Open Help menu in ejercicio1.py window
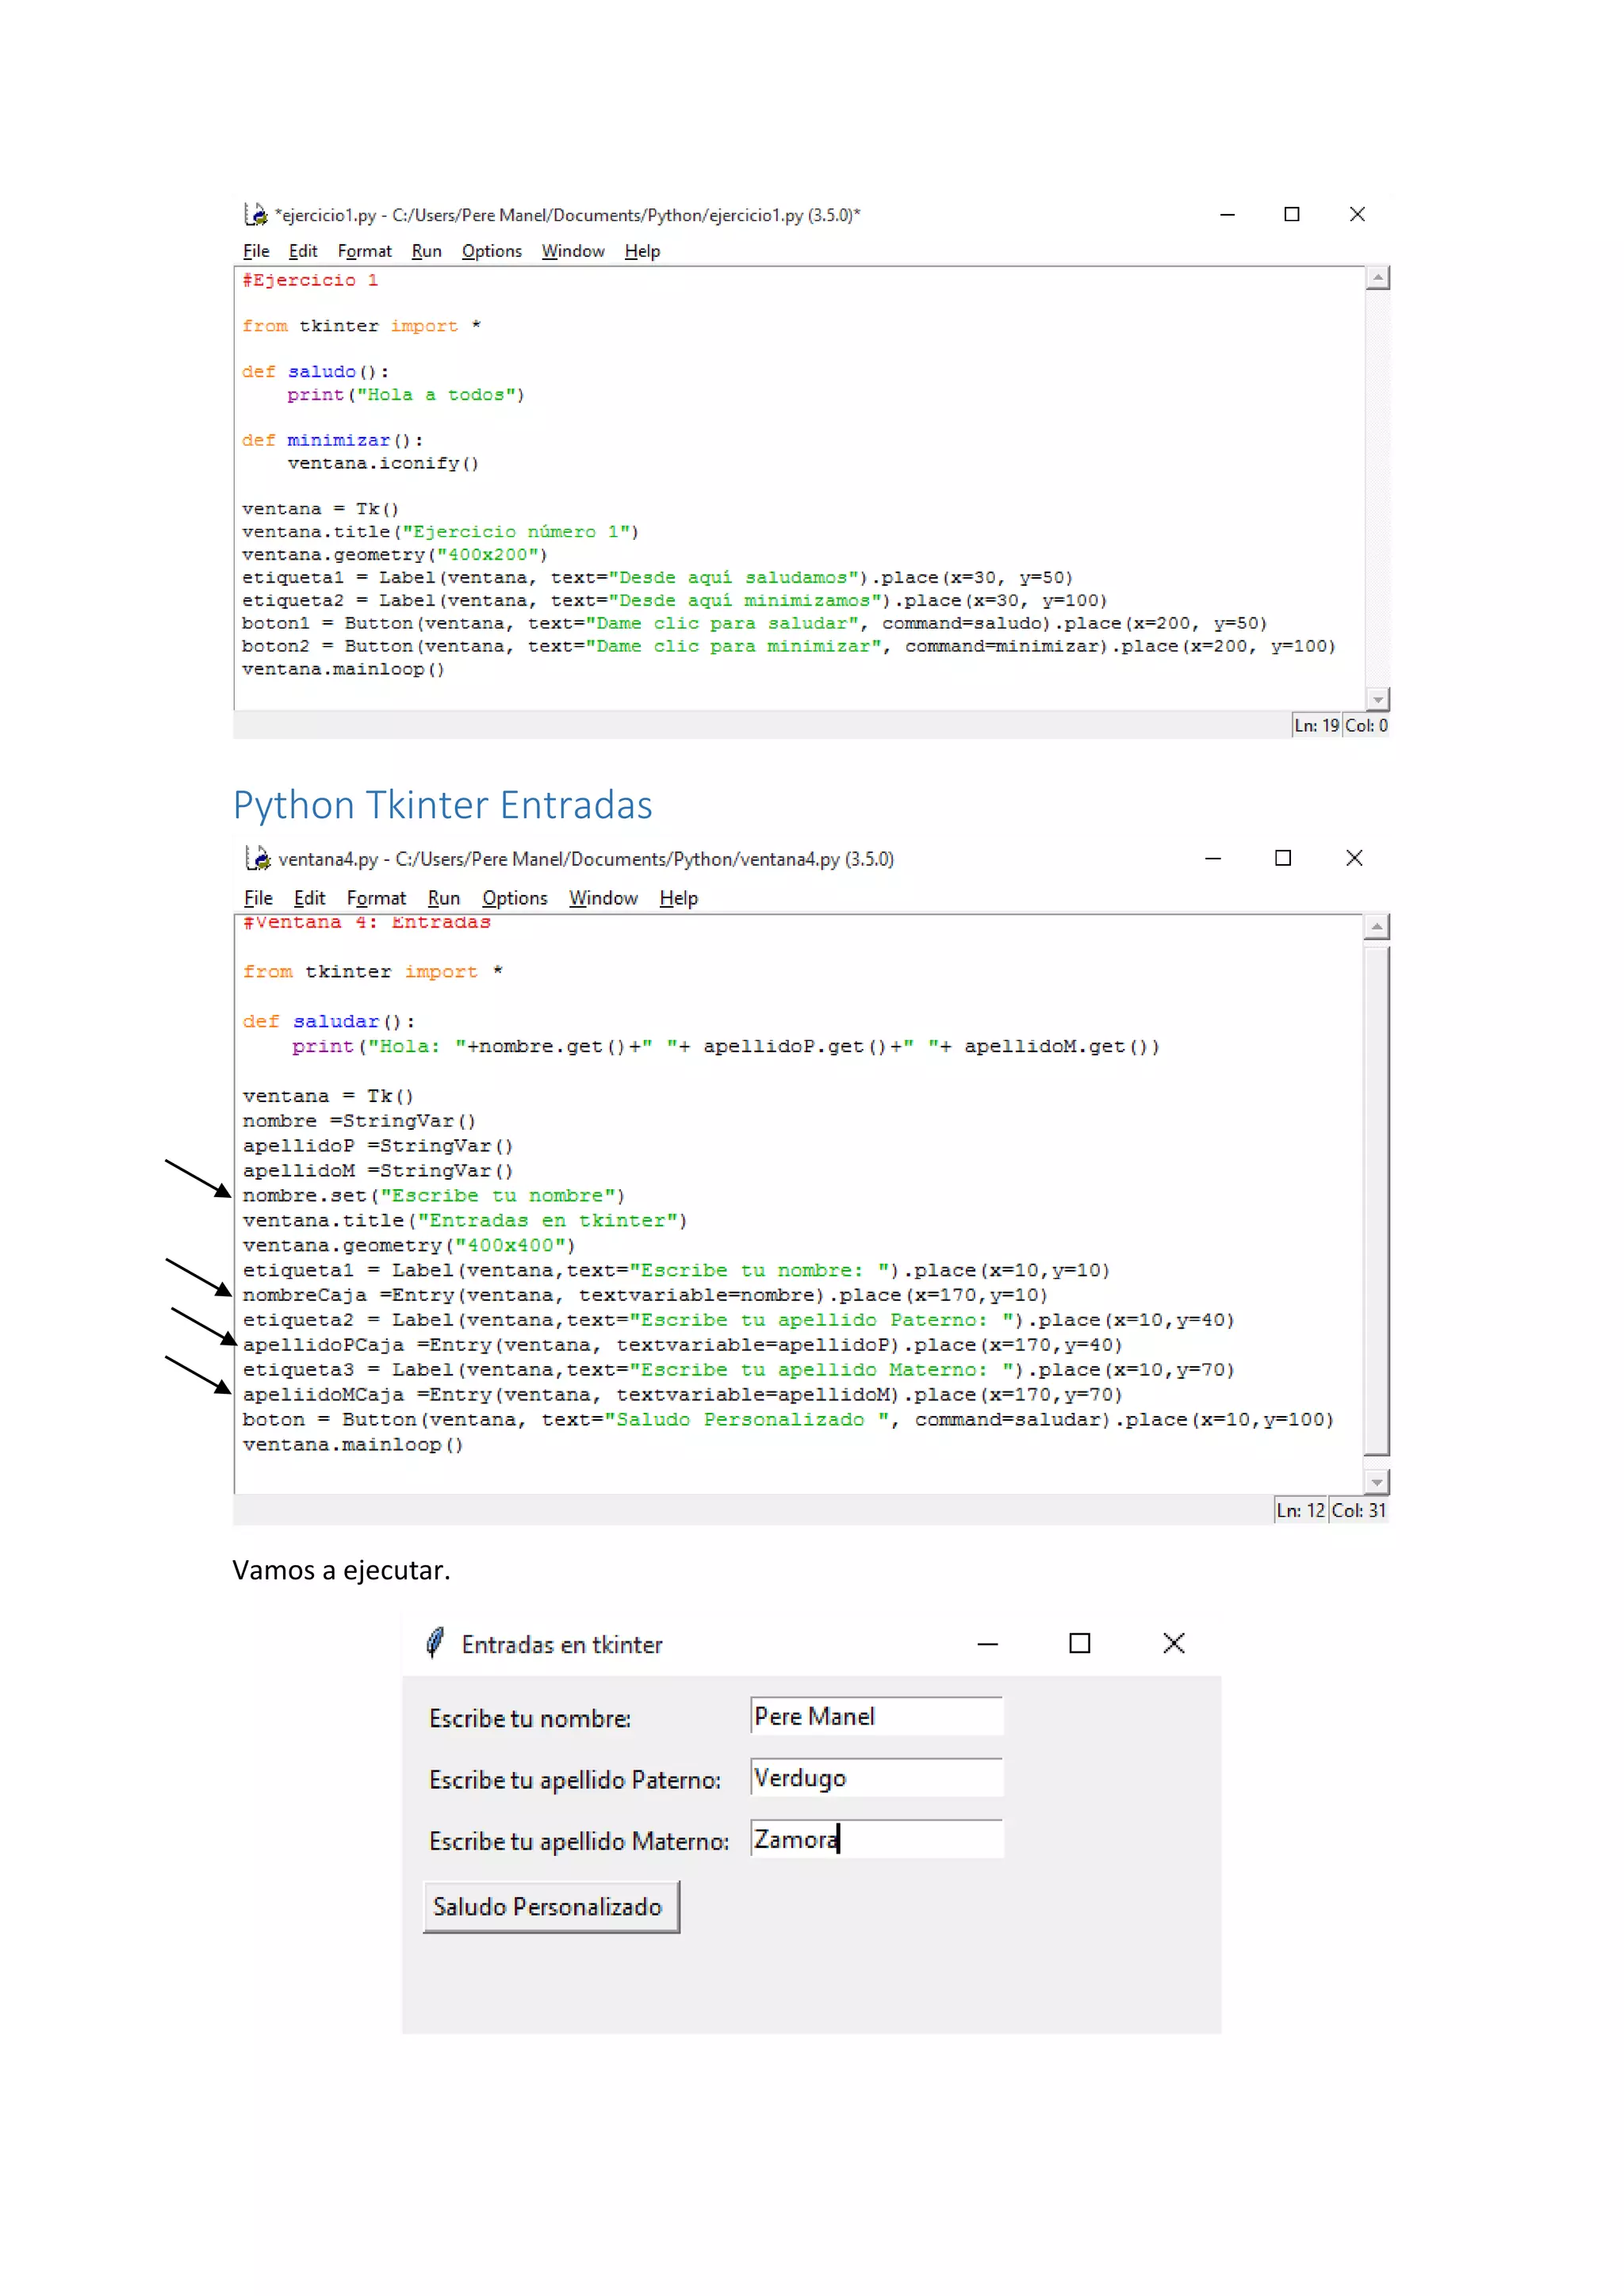The height and width of the screenshot is (2296, 1624). point(642,251)
